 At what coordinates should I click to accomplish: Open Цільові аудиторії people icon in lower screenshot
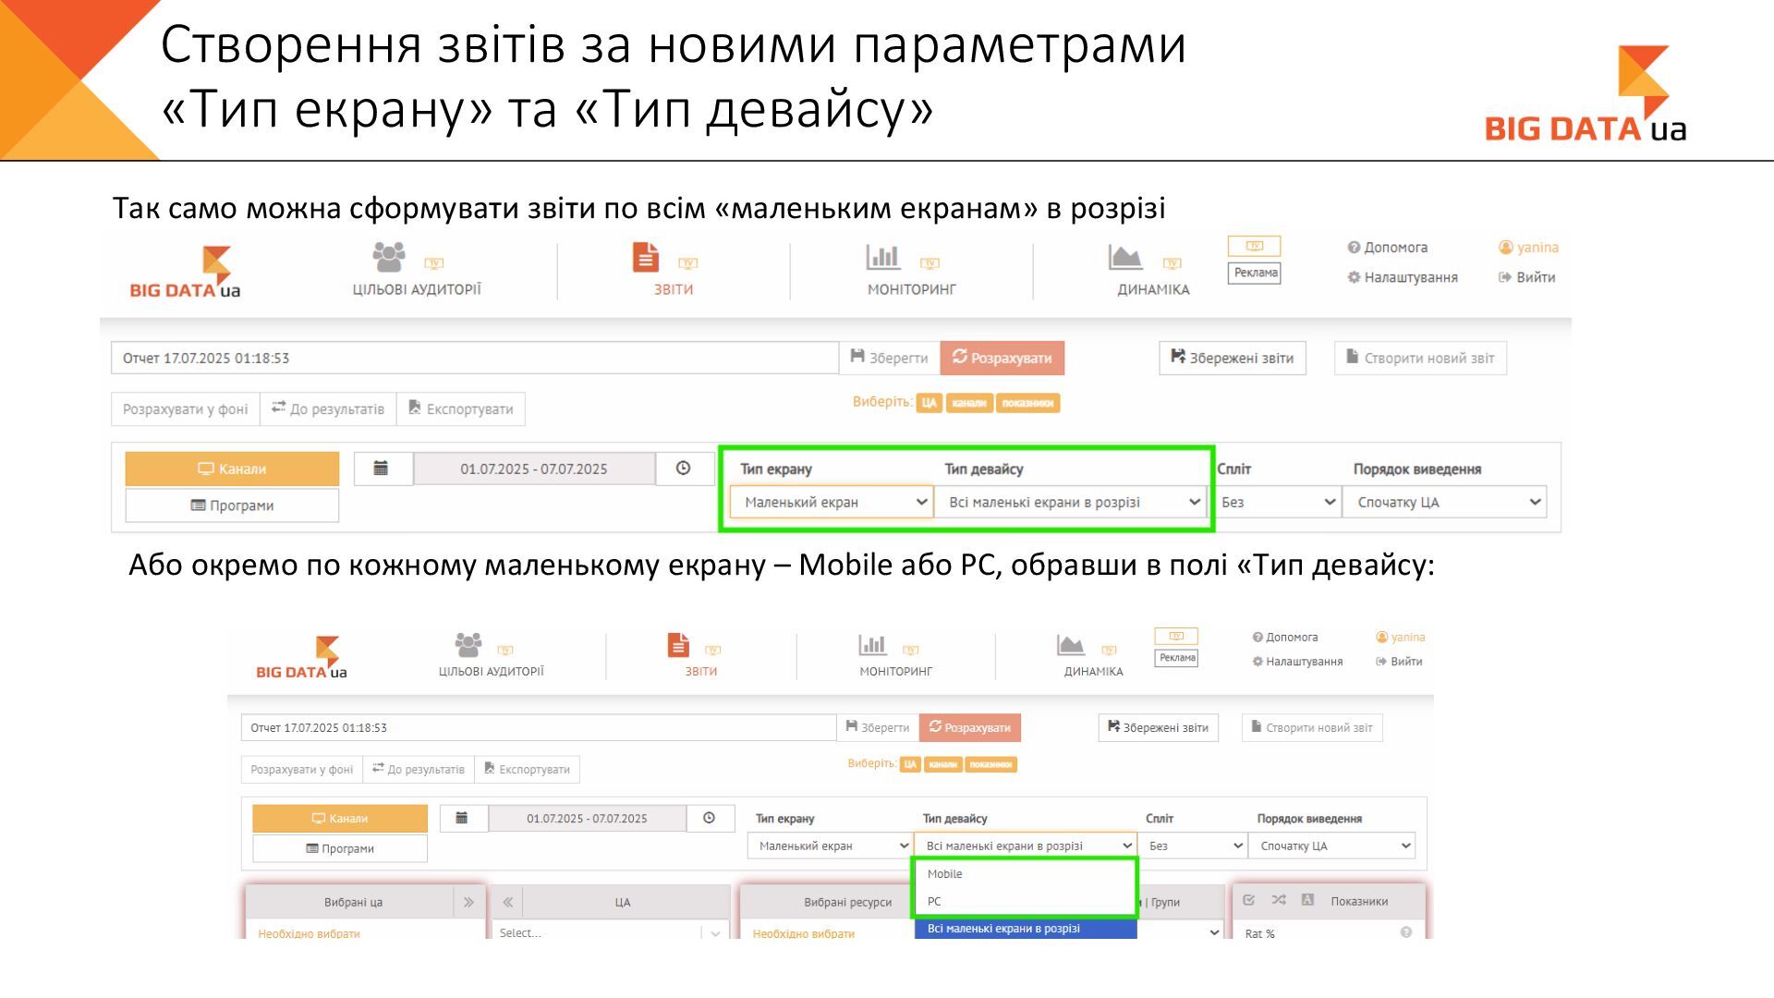(468, 644)
